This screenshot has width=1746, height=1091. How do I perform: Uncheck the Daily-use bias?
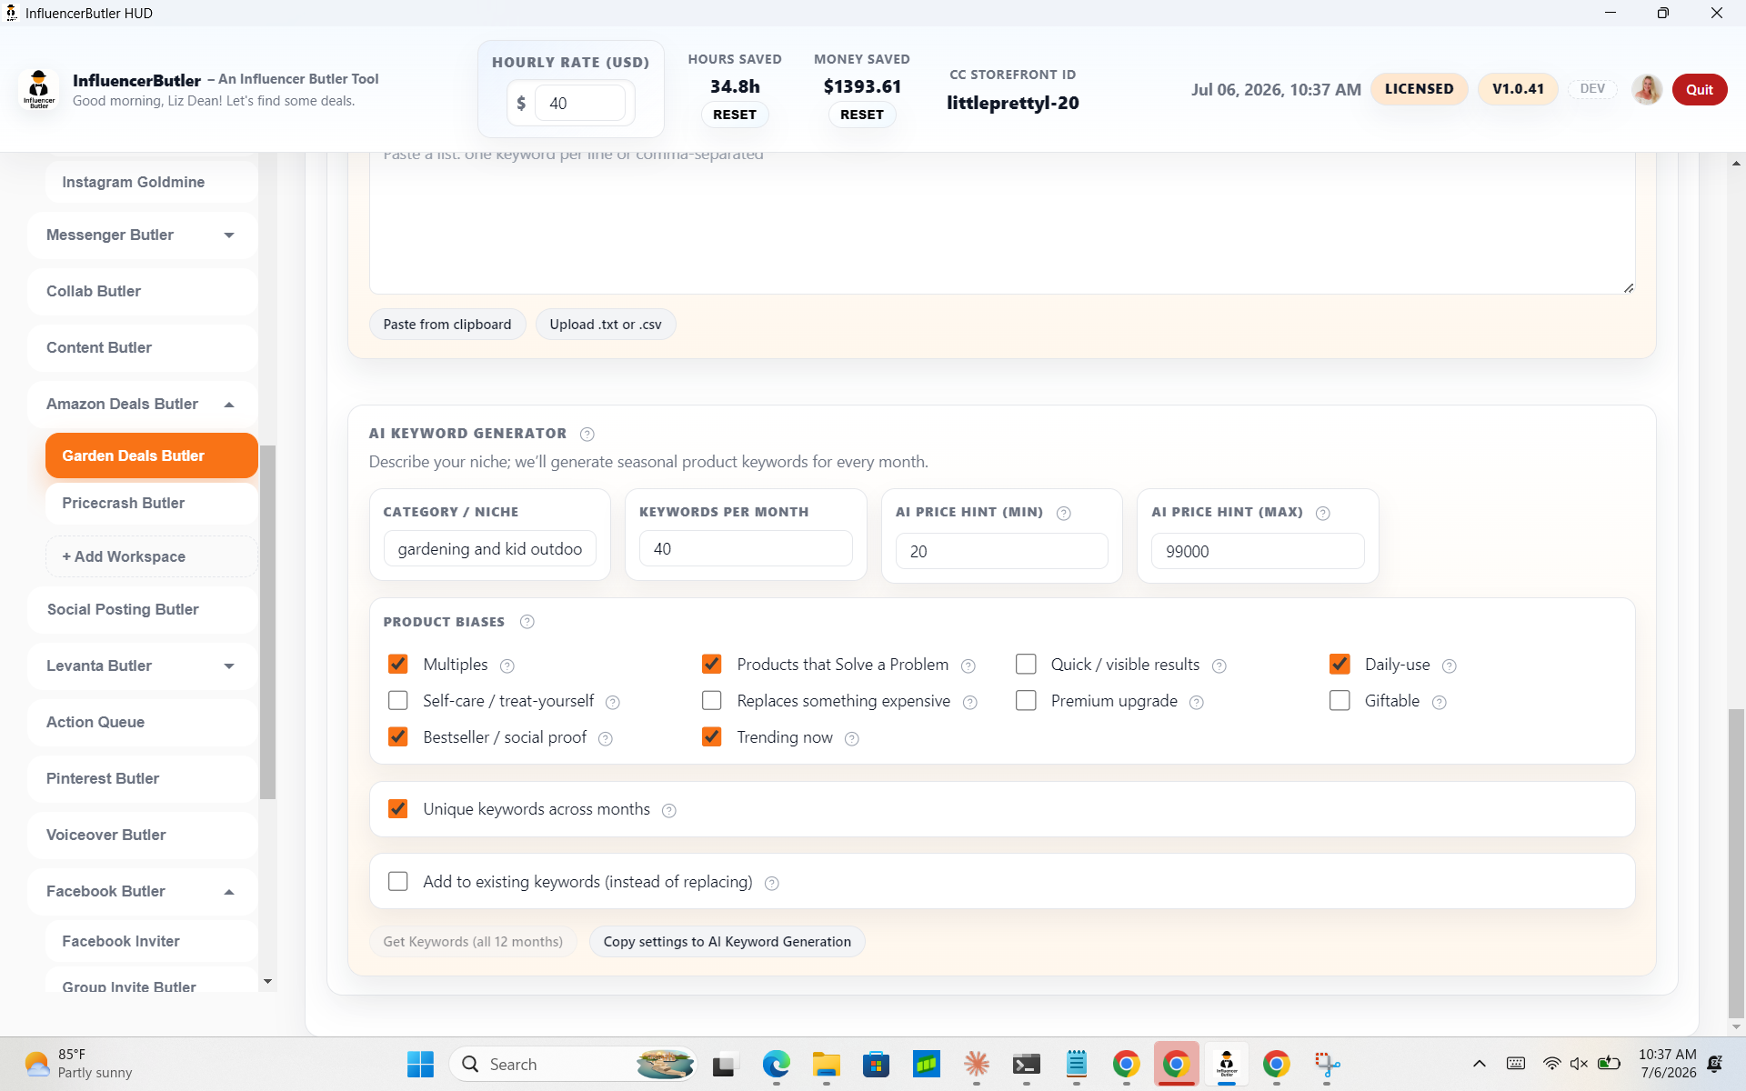pos(1340,665)
